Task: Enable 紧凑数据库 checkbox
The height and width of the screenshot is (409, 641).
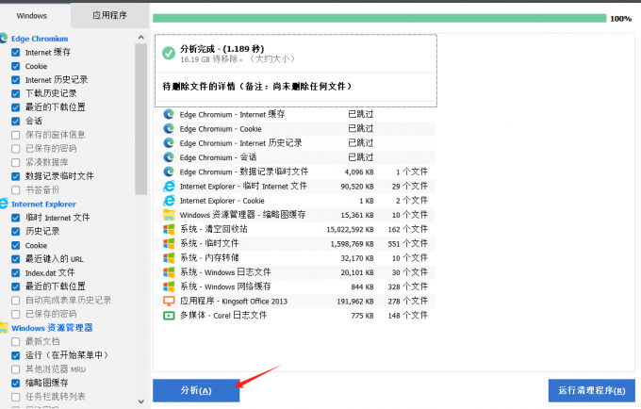Action: [15, 162]
